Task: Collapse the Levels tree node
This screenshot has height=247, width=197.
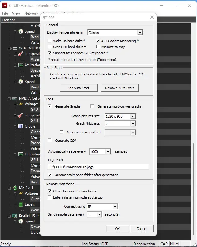Action: point(15,205)
